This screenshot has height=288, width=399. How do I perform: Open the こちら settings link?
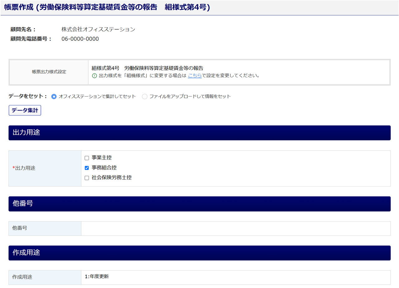[195, 76]
